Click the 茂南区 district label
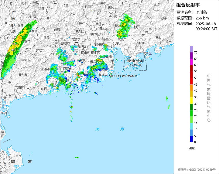219x174 pixels. [x=20, y=87]
